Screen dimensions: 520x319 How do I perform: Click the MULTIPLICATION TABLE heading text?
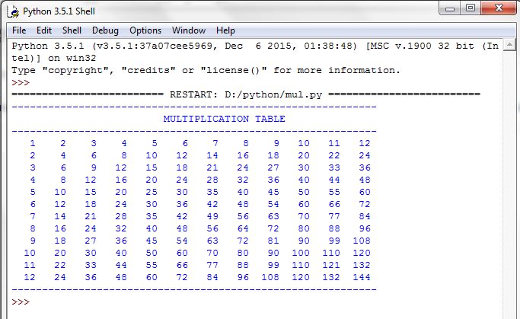(x=224, y=119)
